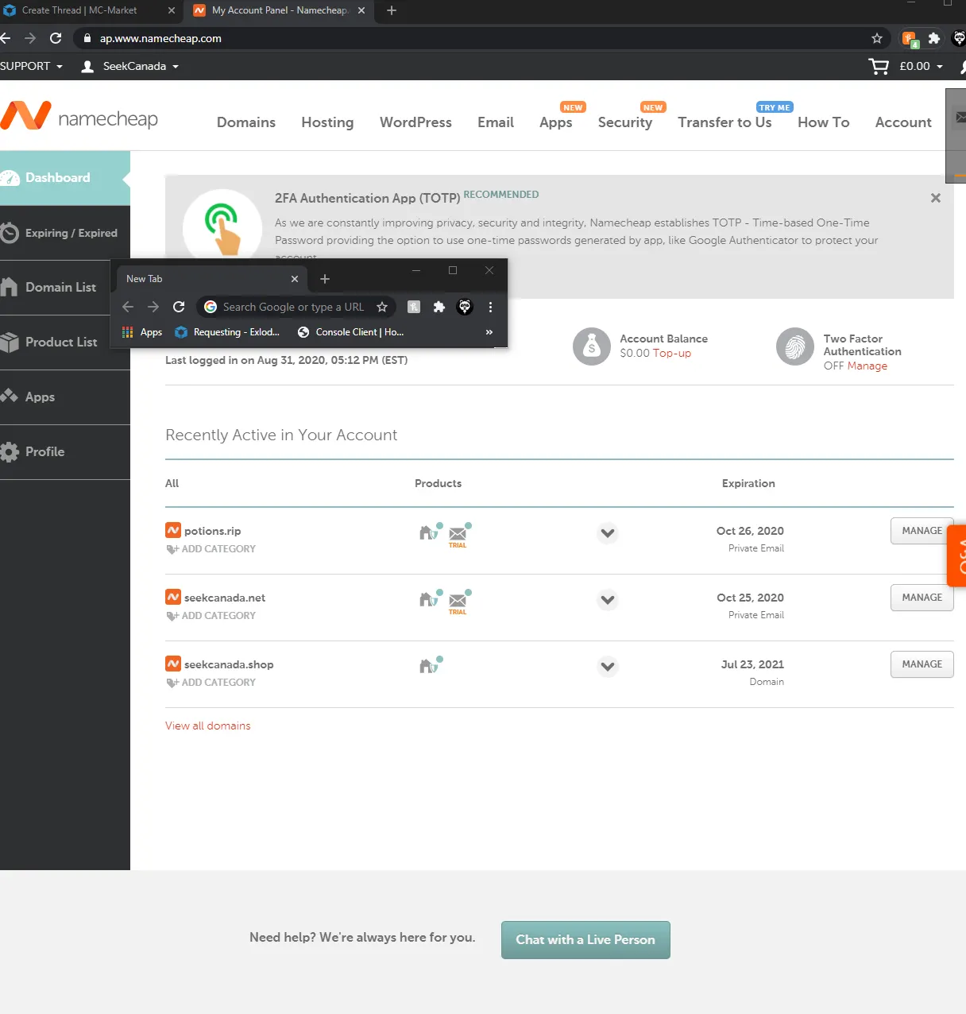Open extensions puzzle in New Tab window
Viewport: 966px width, 1014px height.
pyautogui.click(x=439, y=307)
